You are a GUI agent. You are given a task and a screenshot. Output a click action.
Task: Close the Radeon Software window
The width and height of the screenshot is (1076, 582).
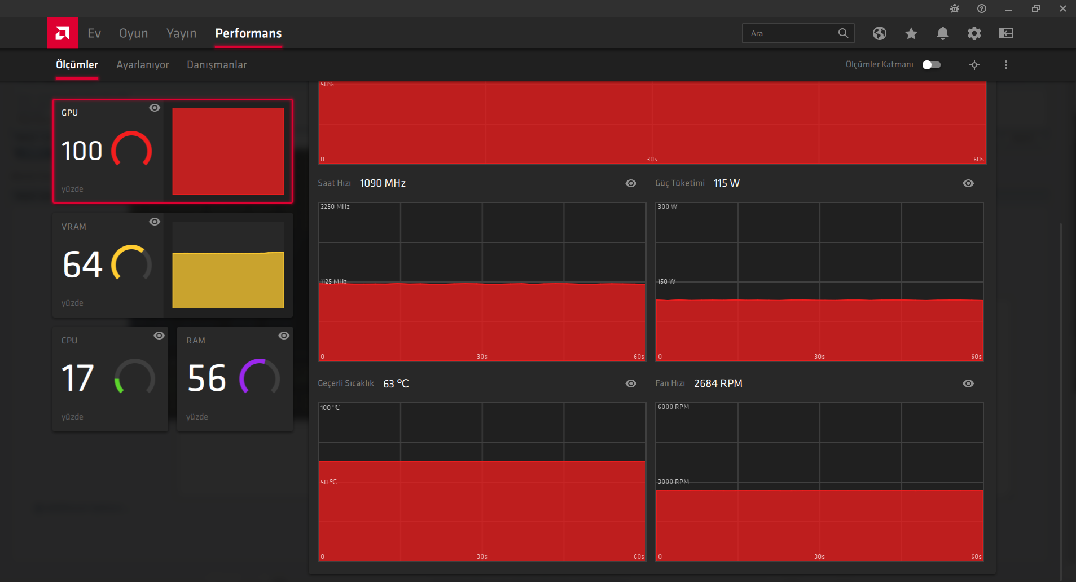click(1063, 9)
